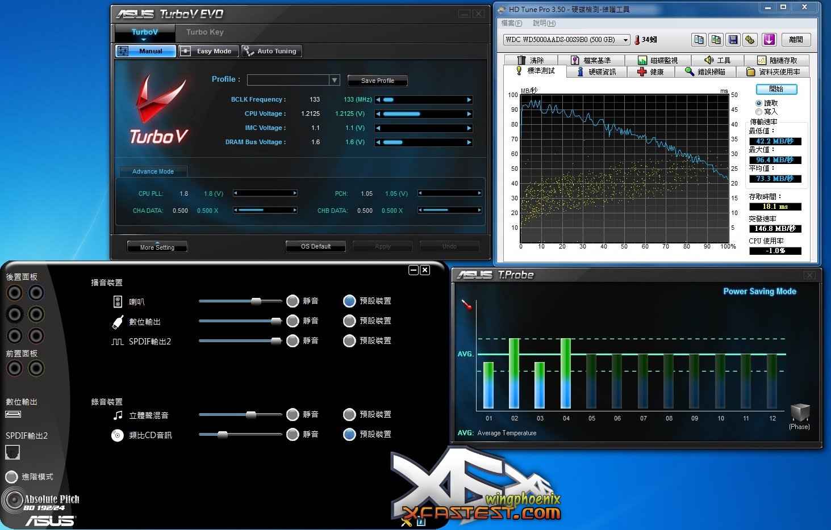Click the 隨機存取 random access tab
The image size is (831, 530).
pos(778,60)
